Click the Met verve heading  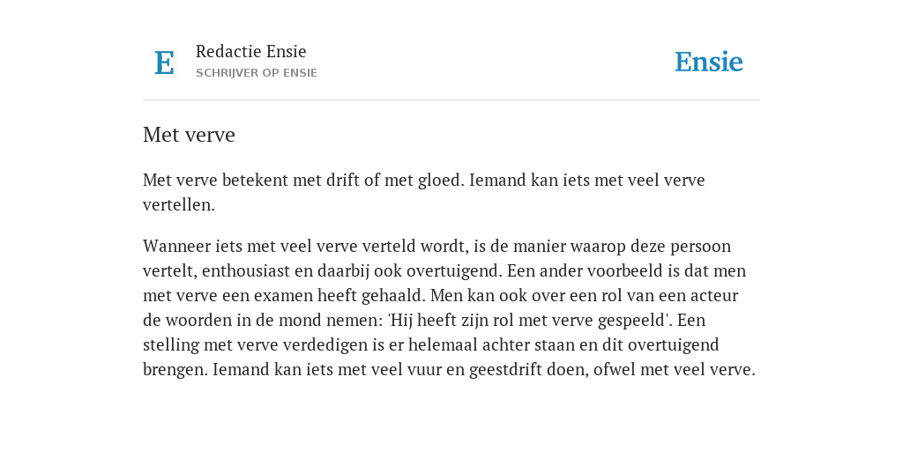pos(189,135)
